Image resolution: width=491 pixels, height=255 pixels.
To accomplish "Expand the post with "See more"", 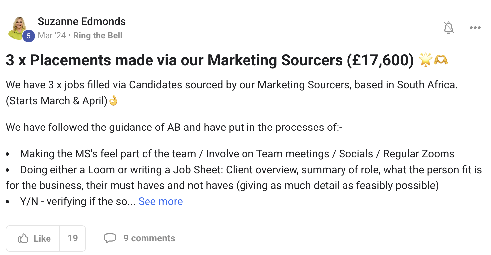I will pos(160,201).
